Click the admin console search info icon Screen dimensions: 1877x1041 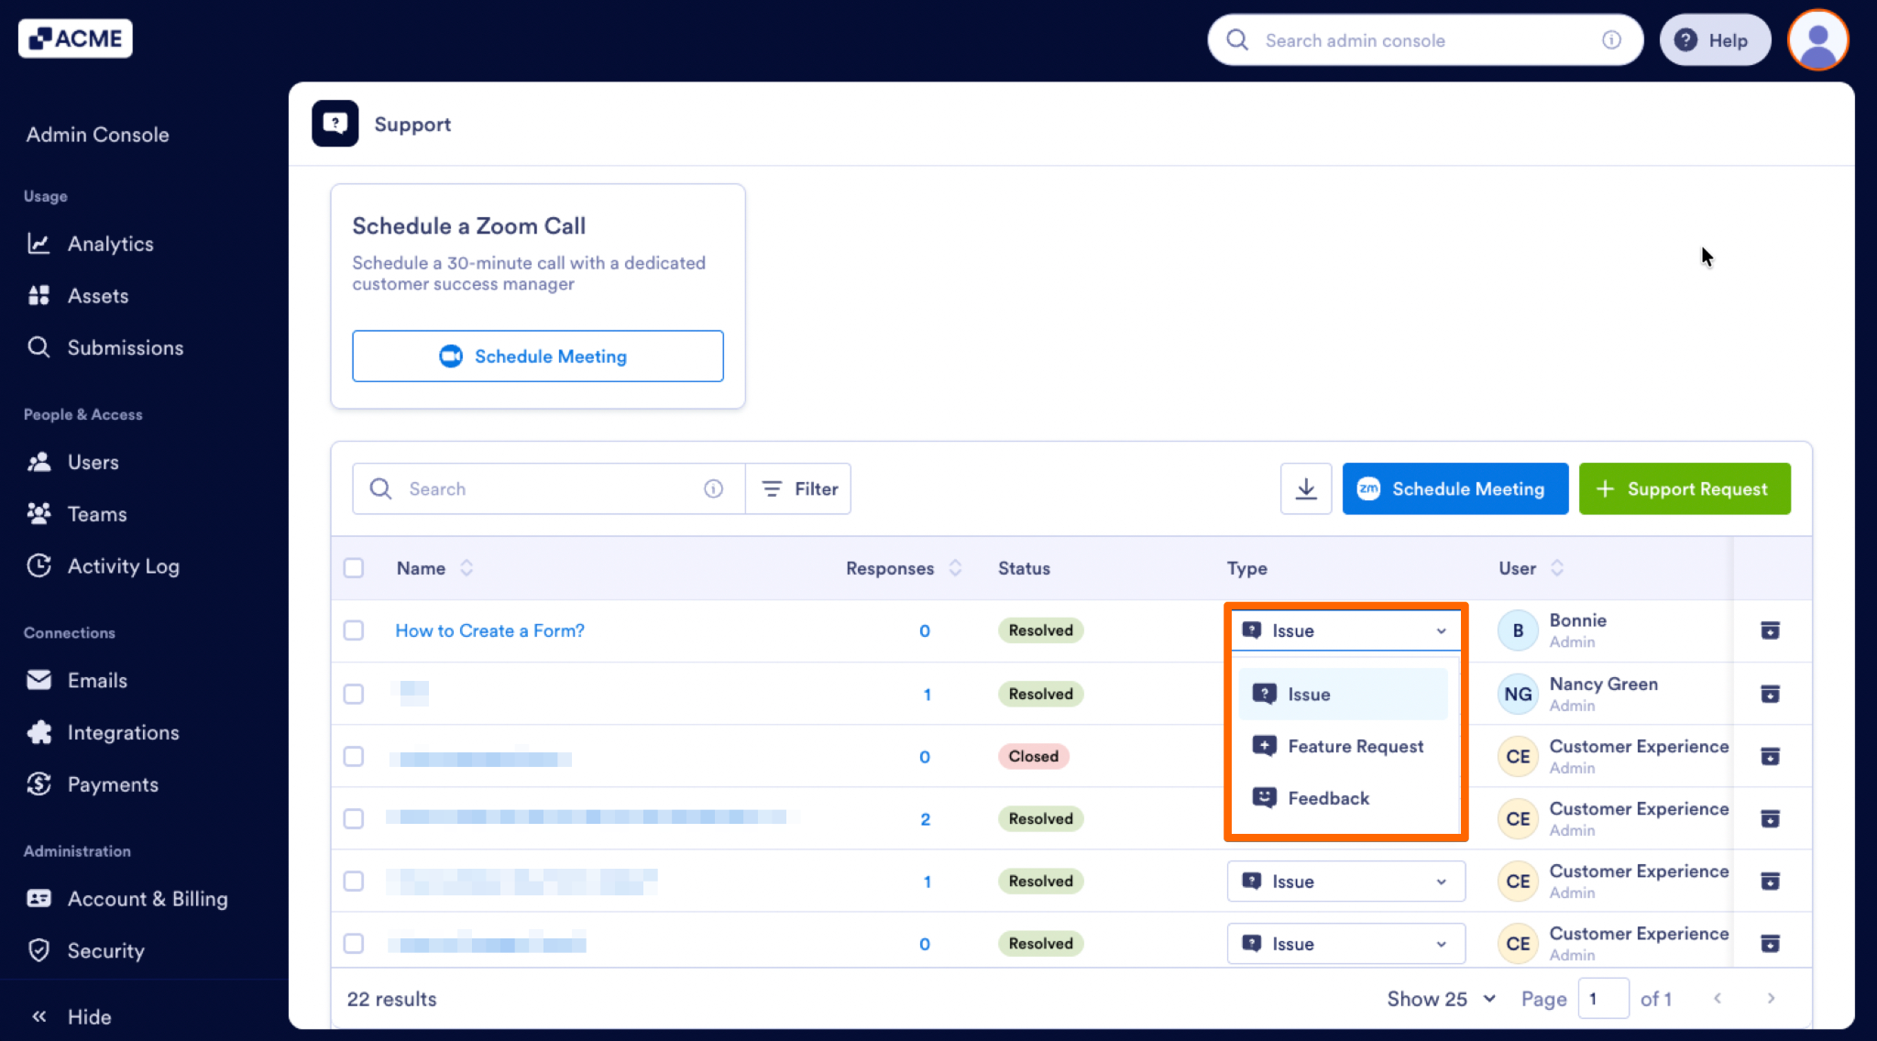click(x=1611, y=40)
